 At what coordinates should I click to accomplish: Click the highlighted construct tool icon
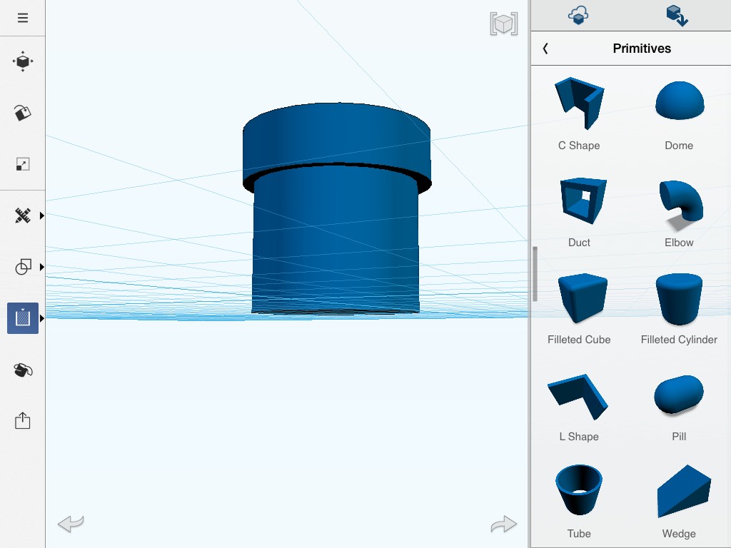click(x=23, y=318)
